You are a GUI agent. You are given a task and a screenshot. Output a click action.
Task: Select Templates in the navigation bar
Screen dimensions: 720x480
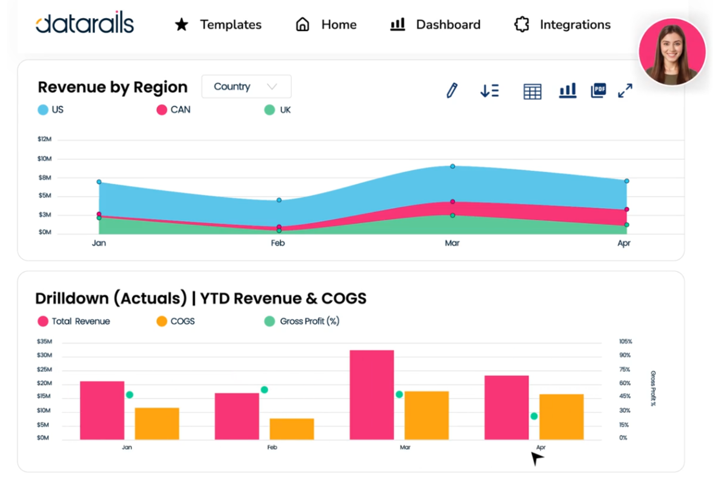(x=231, y=24)
